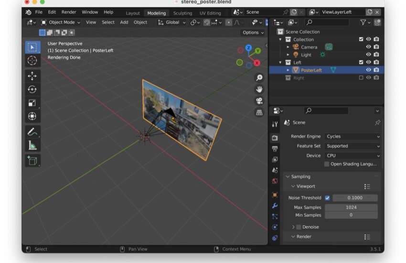Click the Options button in viewport
This screenshot has width=406, height=263.
(x=253, y=33)
